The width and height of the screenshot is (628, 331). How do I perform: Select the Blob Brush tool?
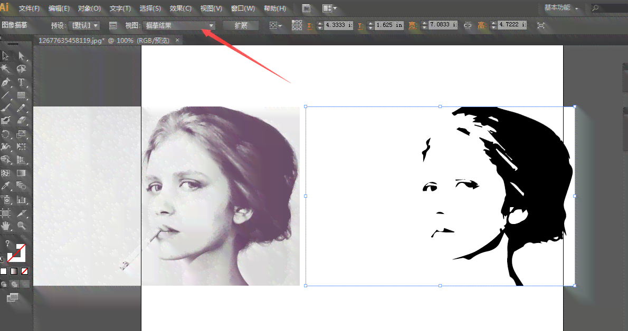(x=6, y=121)
